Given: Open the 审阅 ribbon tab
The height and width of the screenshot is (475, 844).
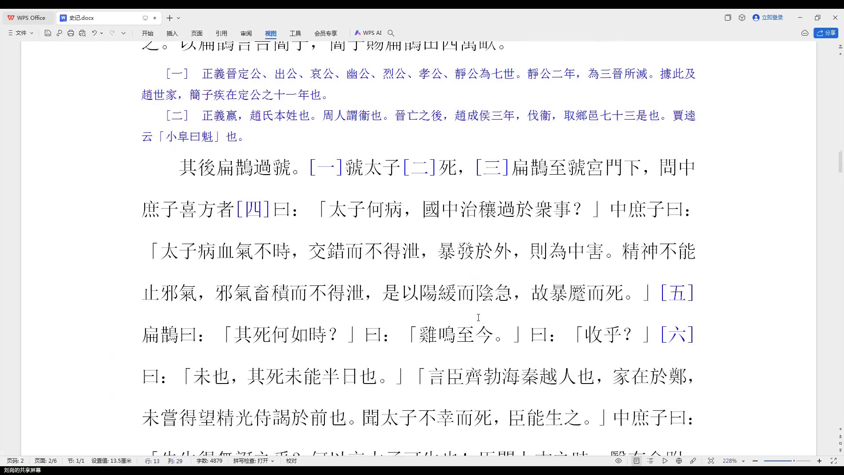Looking at the screenshot, I should coord(246,33).
